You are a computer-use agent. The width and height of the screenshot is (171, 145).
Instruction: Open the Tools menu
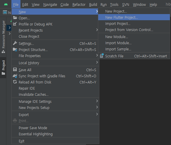(114, 5)
